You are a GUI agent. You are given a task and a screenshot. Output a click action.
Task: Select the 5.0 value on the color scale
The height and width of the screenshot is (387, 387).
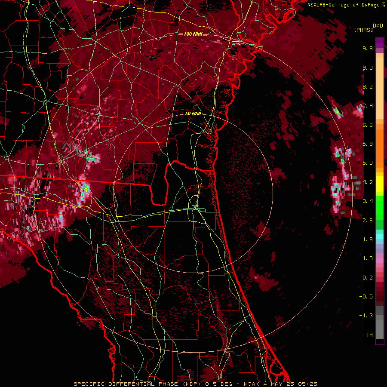[368, 163]
